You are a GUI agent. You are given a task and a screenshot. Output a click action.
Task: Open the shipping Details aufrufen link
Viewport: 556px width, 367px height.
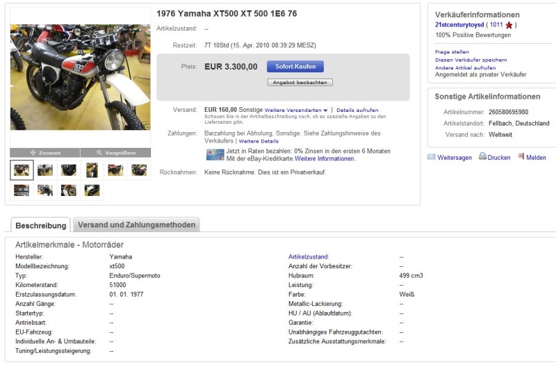(x=357, y=111)
